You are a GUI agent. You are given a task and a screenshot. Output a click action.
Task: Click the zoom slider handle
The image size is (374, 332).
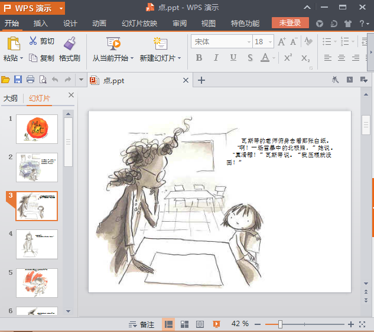pos(280,324)
